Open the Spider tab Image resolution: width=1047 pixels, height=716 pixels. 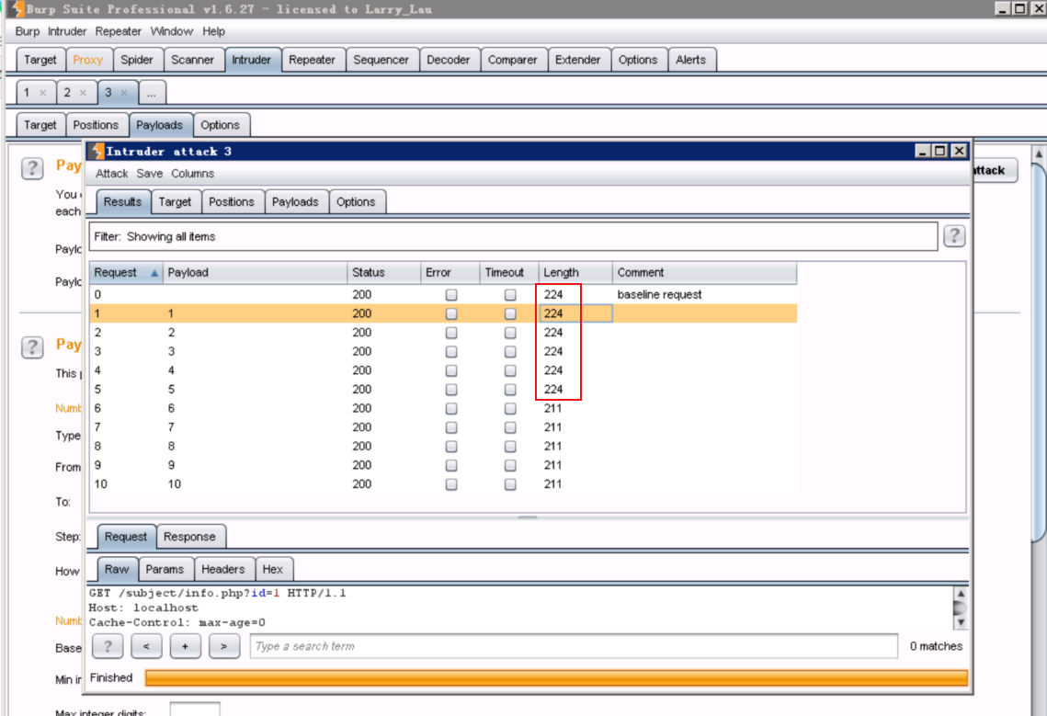click(137, 60)
